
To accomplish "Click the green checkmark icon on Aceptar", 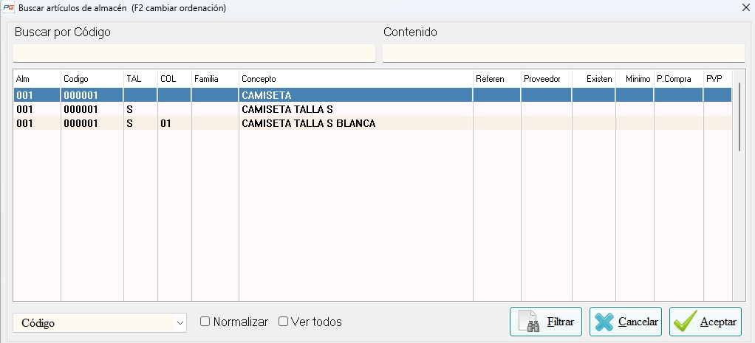I will (685, 322).
